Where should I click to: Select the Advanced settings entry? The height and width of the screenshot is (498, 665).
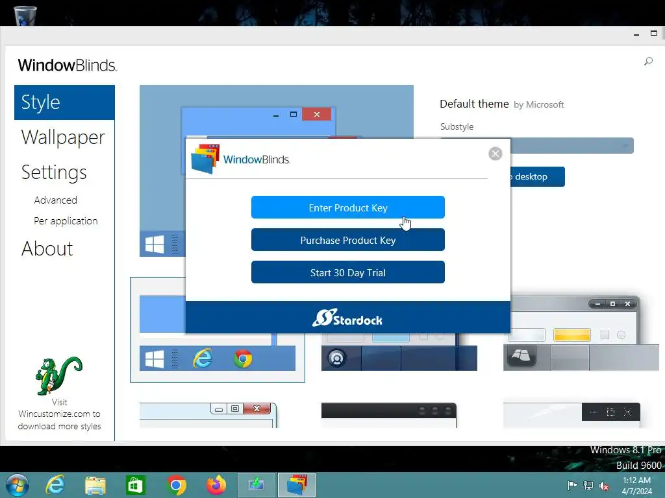[56, 200]
